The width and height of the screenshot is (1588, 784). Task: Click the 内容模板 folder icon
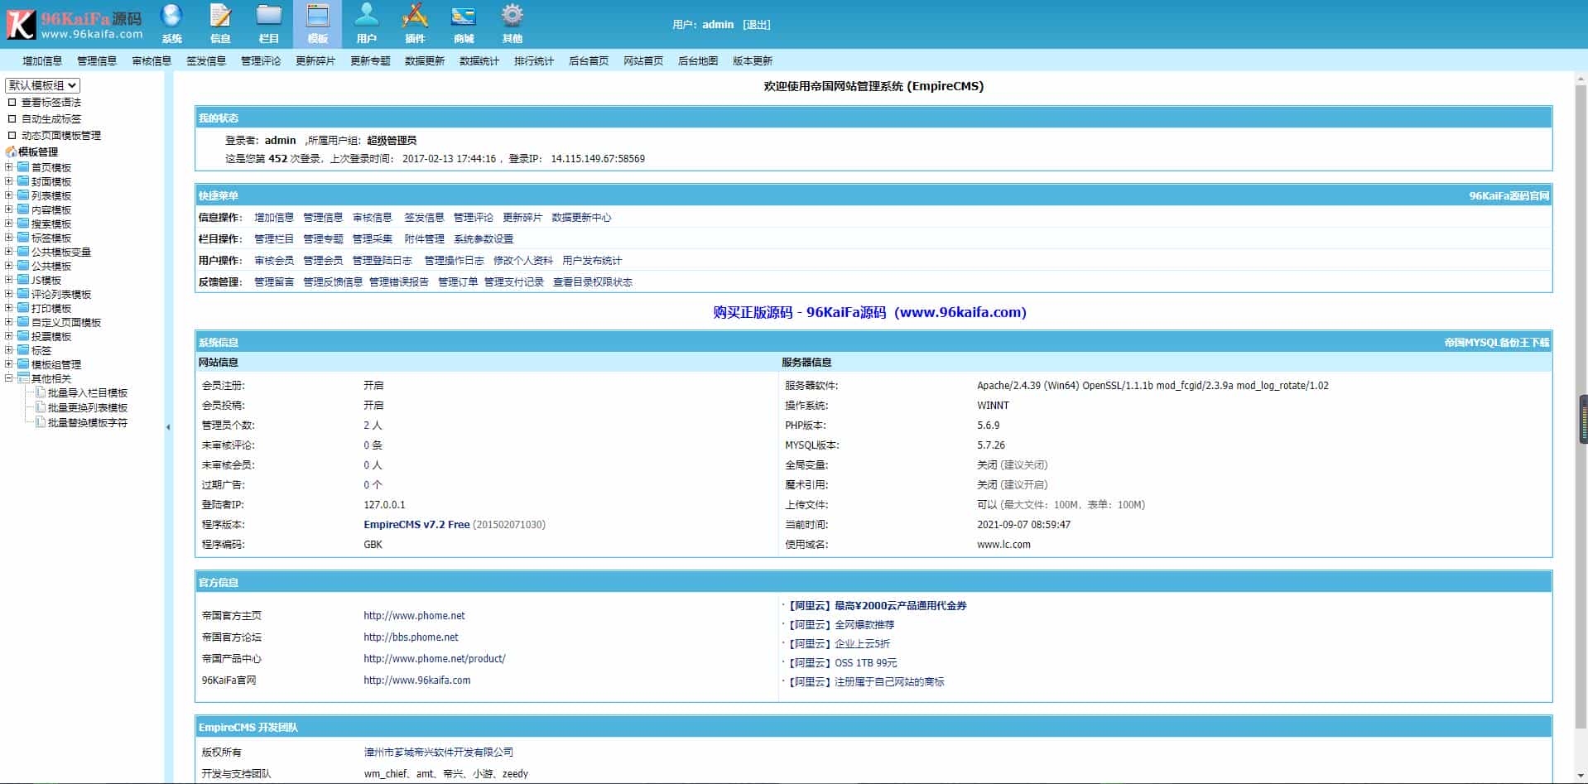(23, 209)
